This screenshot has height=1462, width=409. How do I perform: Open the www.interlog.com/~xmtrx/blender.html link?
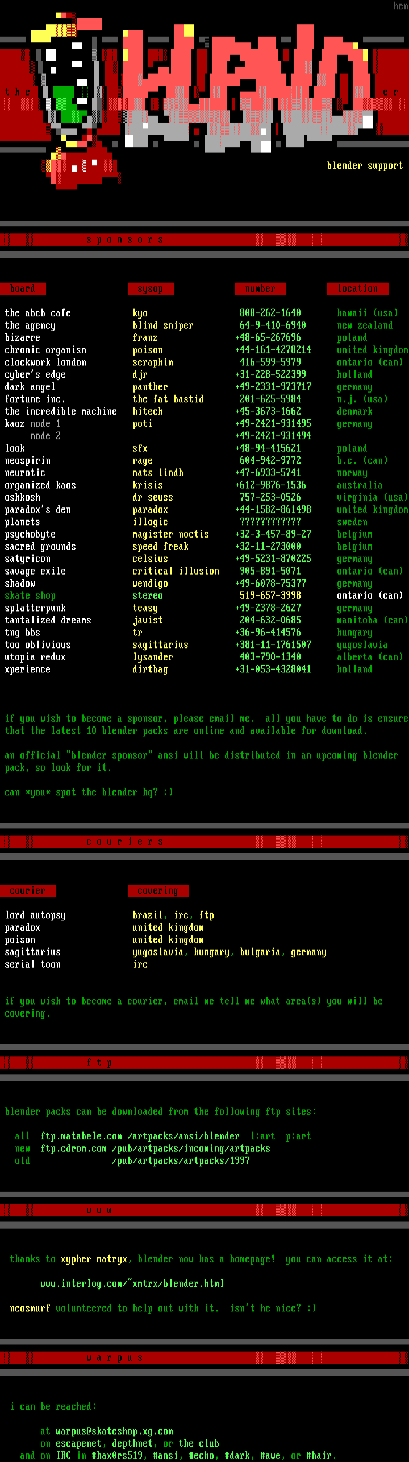(132, 1283)
